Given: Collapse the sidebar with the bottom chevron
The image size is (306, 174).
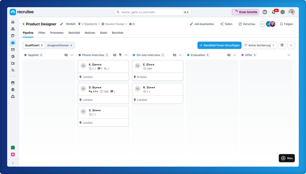Looking at the screenshot, I should (13, 163).
